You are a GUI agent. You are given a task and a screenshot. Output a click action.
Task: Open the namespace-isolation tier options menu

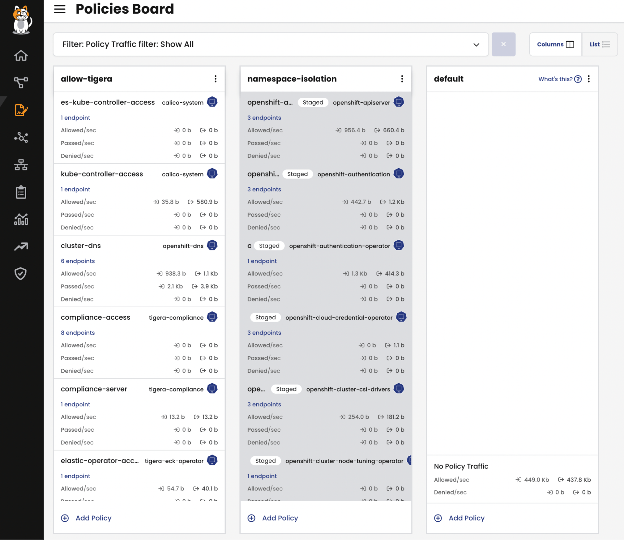(x=402, y=79)
